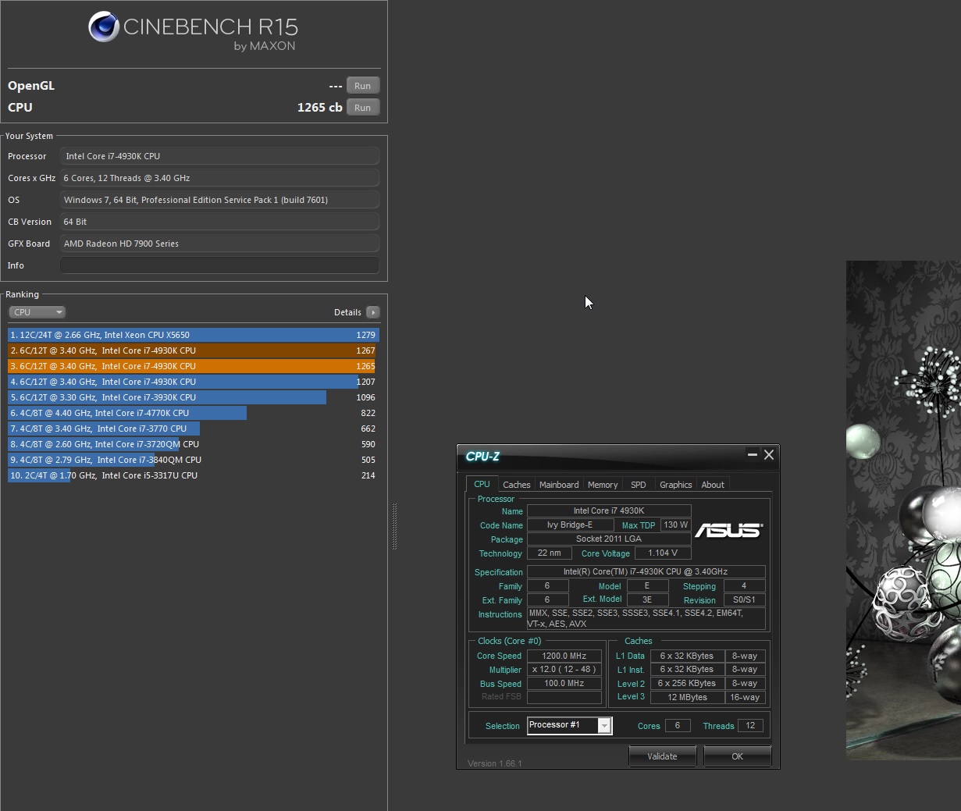Click the Cores value 6 in CPU-Z
Viewport: 961px width, 811px height.
click(678, 726)
